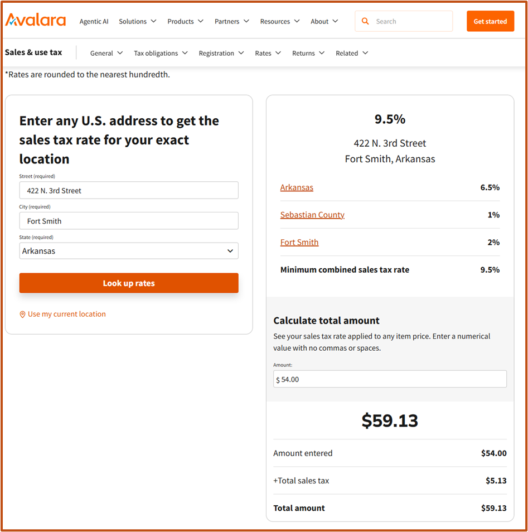Expand the Resources menu
528x532 pixels.
(x=279, y=21)
